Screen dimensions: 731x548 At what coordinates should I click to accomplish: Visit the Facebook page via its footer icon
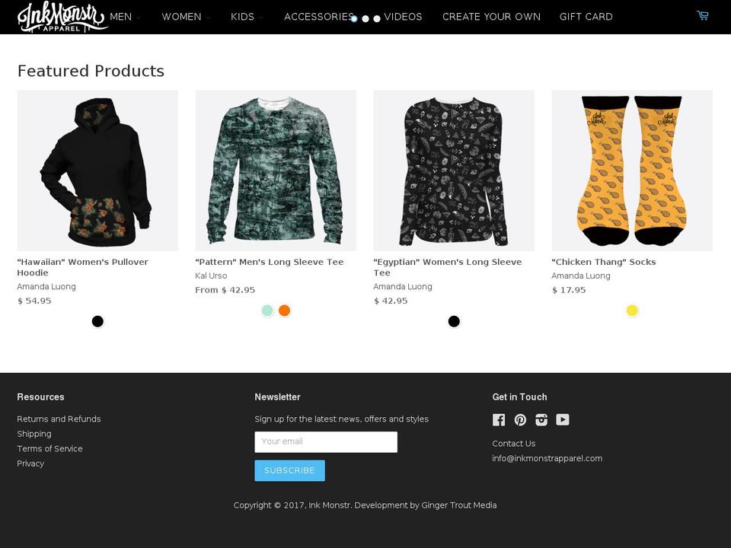click(499, 419)
